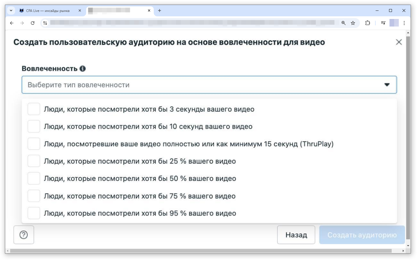Click the scroll up arrow at right
Image resolution: width=417 pixels, height=260 pixels.
click(408, 32)
